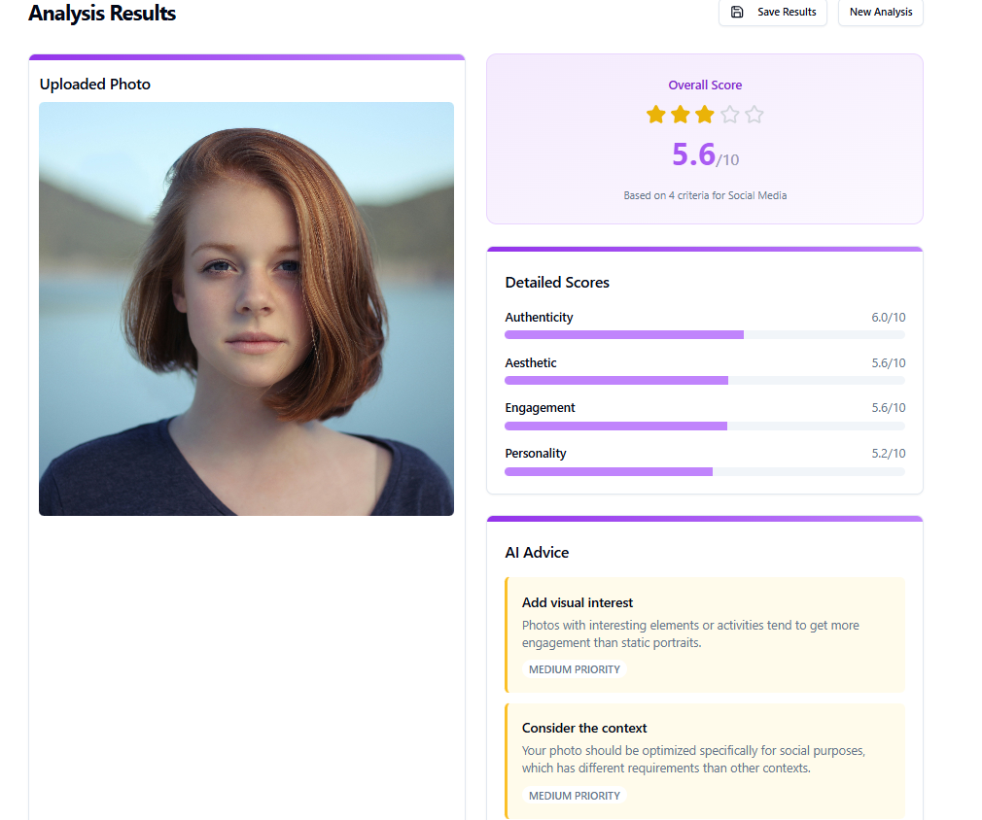Click the AI Advice heading

coord(537,553)
